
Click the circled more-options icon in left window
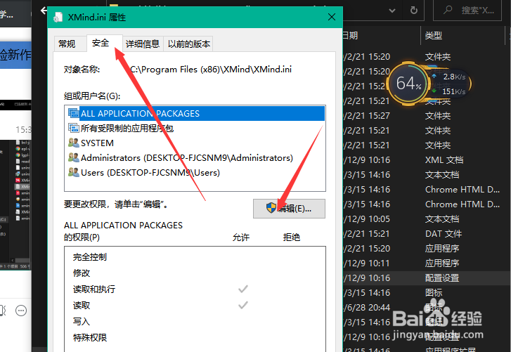click(x=21, y=311)
